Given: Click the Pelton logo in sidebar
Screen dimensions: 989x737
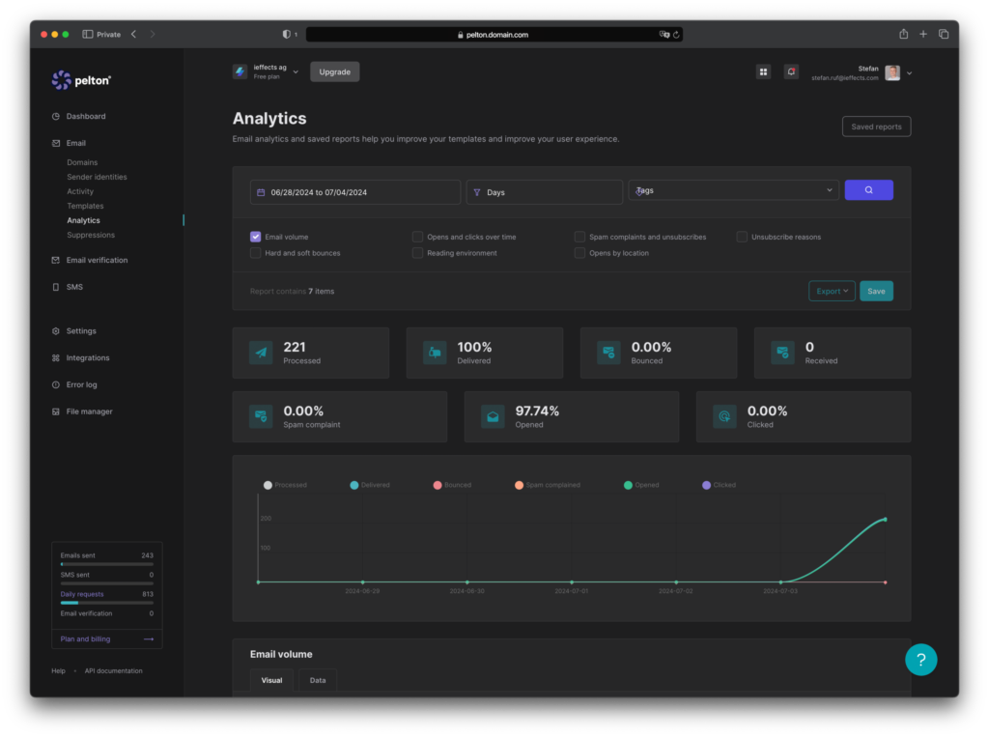Looking at the screenshot, I should (81, 80).
